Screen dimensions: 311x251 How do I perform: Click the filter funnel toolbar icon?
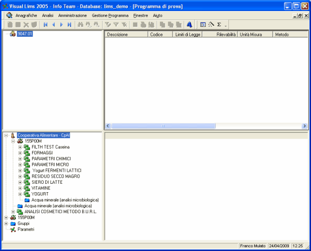(116, 25)
